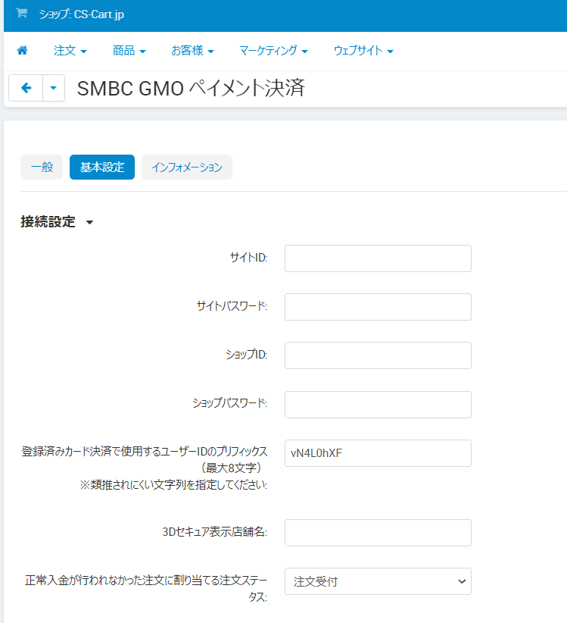The image size is (567, 623).
Task: Open the マーケティング menu
Action: pos(274,51)
